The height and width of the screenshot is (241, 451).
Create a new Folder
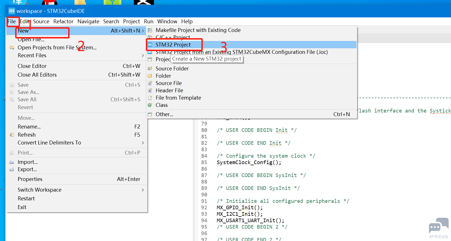tap(252, 76)
